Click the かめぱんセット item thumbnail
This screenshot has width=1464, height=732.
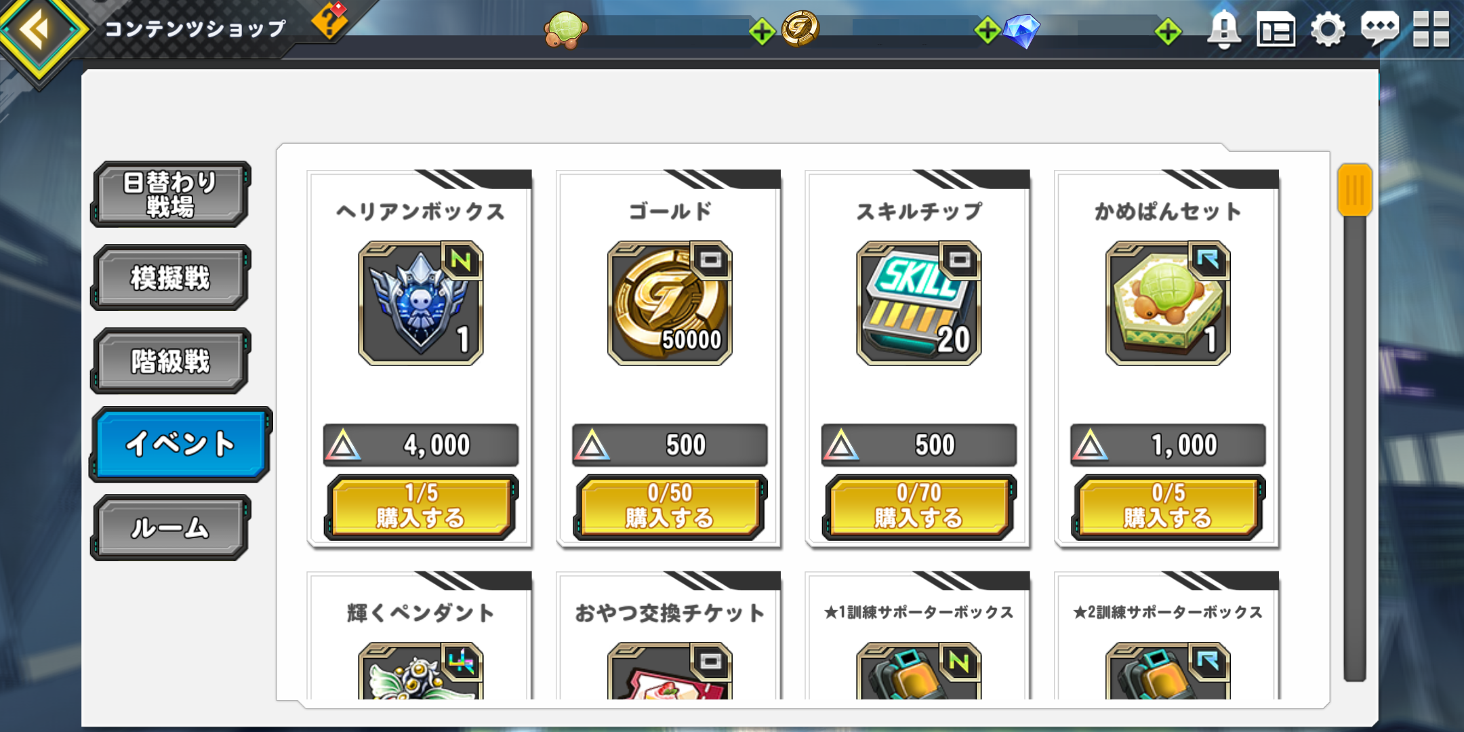click(x=1168, y=303)
